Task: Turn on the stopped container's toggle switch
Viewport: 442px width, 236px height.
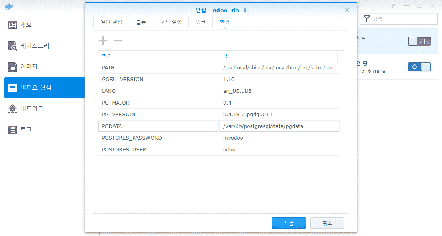Action: coord(419,41)
